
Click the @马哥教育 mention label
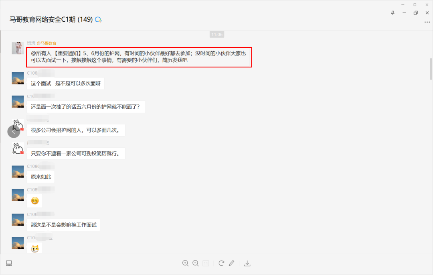[47, 43]
